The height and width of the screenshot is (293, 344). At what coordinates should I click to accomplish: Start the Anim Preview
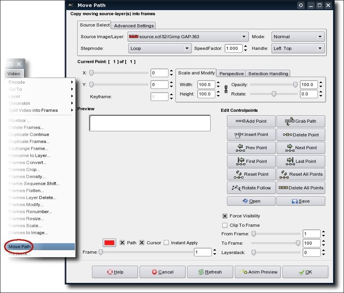pyautogui.click(x=258, y=272)
